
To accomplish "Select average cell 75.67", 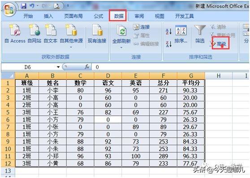I will pyautogui.click(x=191, y=112).
